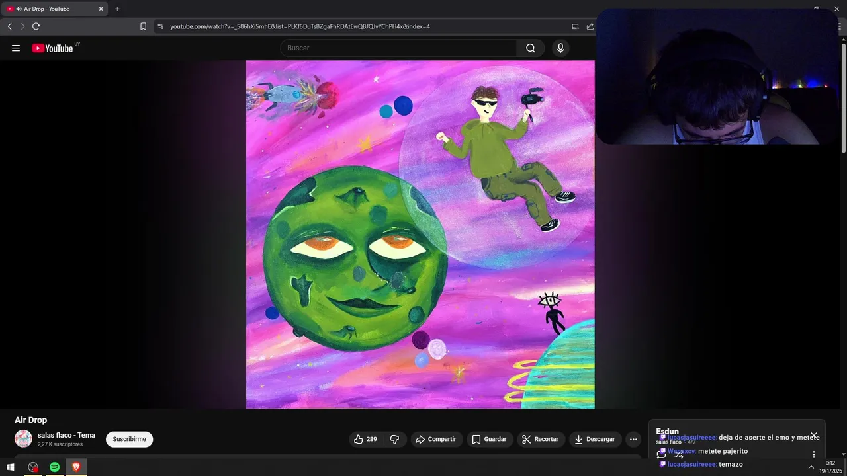Open the YouTube guide hamburger menu

[x=16, y=48]
